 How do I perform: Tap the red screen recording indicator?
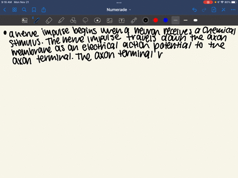tap(208, 2)
